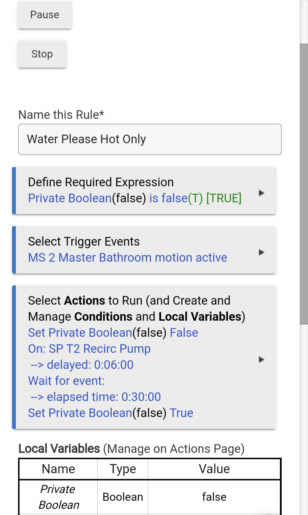Viewport: 308px width, 515px height.
Task: Open the Private Boolean is false expression
Action: (135, 198)
